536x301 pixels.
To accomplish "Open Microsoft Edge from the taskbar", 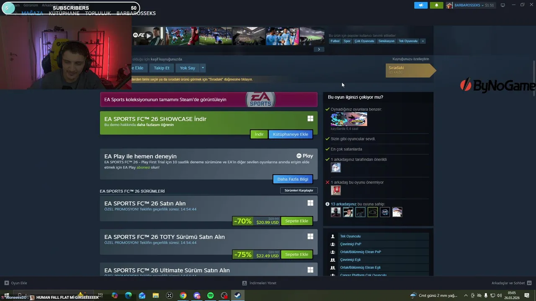I will (128, 296).
